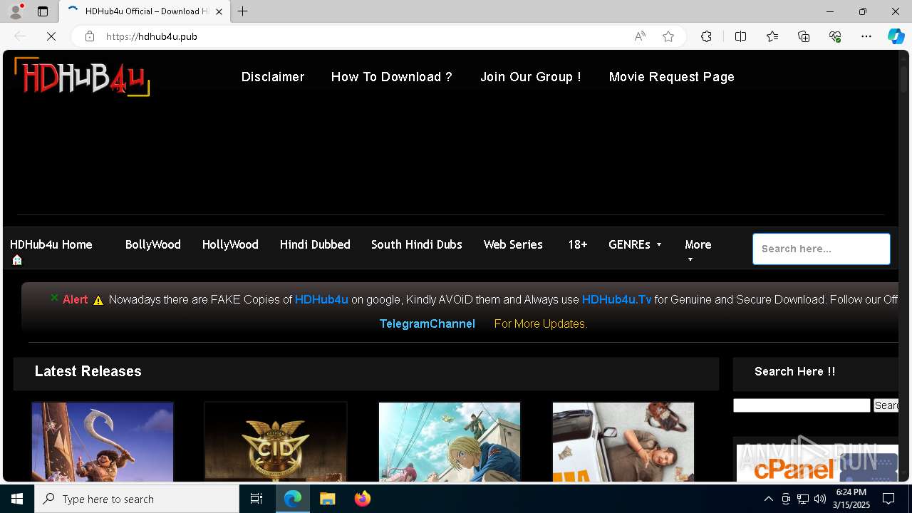The width and height of the screenshot is (912, 513).
Task: Launch Firefox from taskbar
Action: (363, 499)
